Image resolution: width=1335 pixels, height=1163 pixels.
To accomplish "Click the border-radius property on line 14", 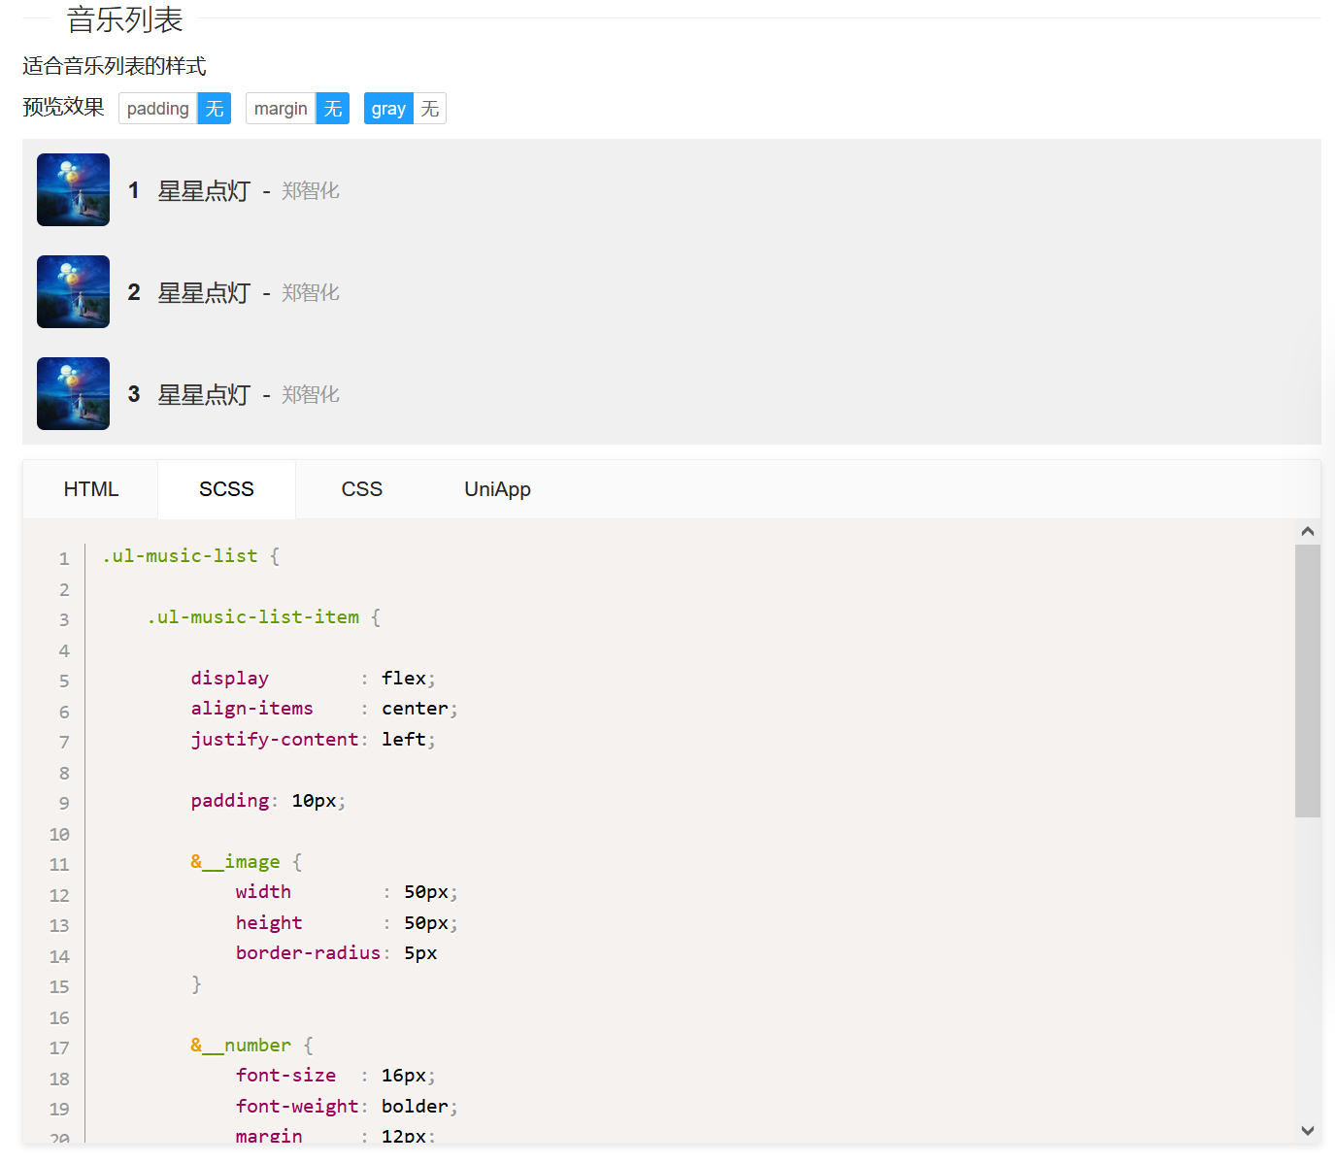I will pyautogui.click(x=309, y=953).
